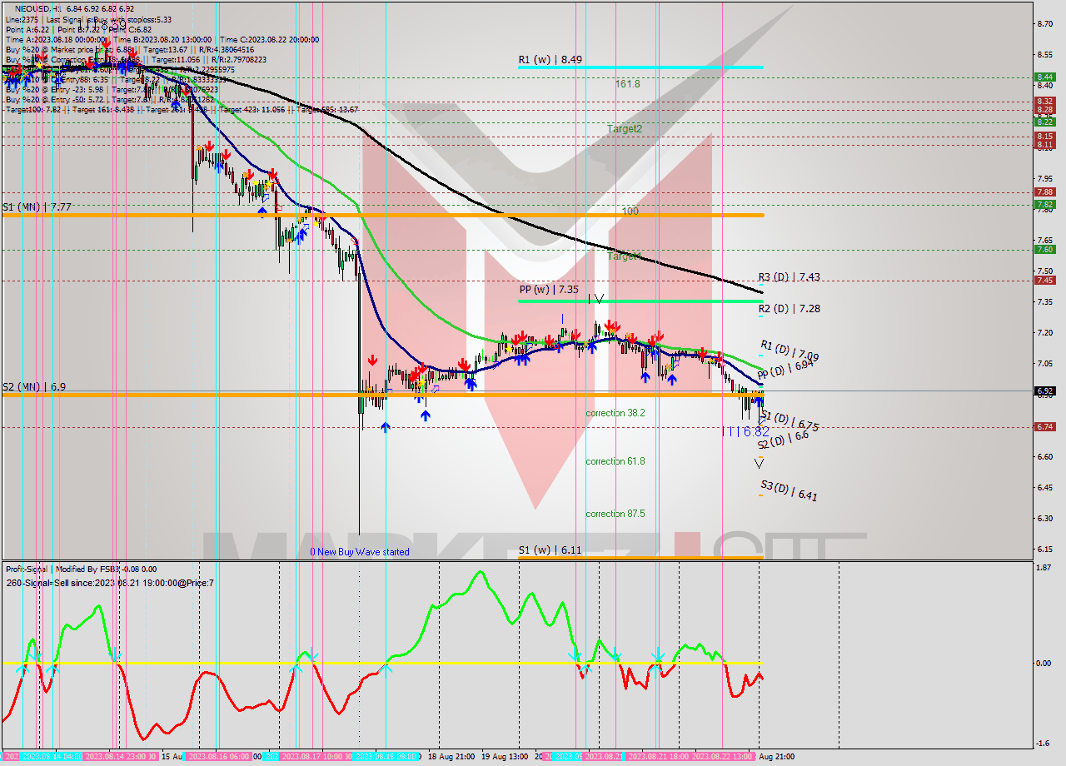Click the 1.87 indicator scale value
1066x766 pixels.
pyautogui.click(x=1043, y=567)
